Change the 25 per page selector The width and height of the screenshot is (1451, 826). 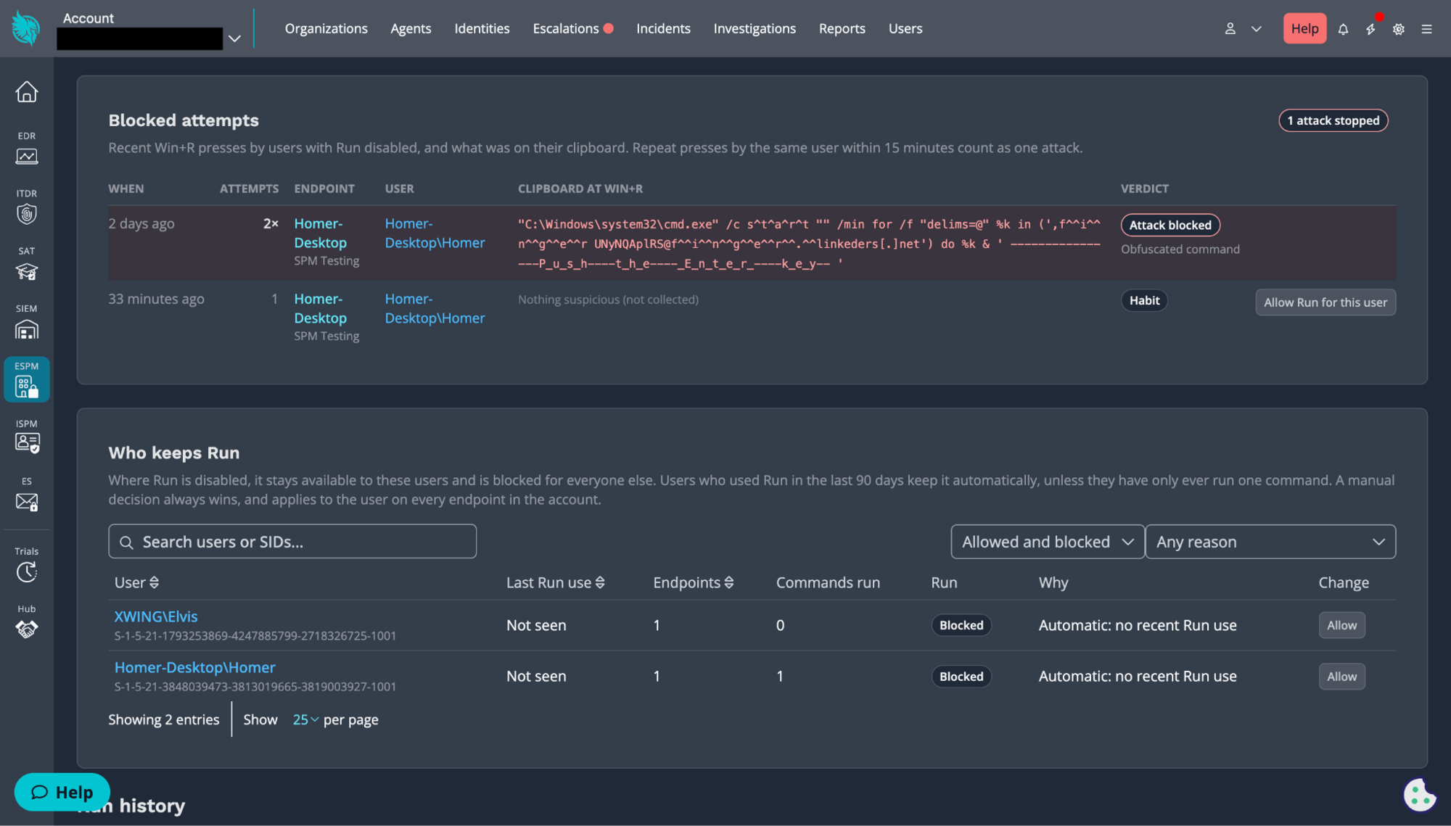pos(305,719)
